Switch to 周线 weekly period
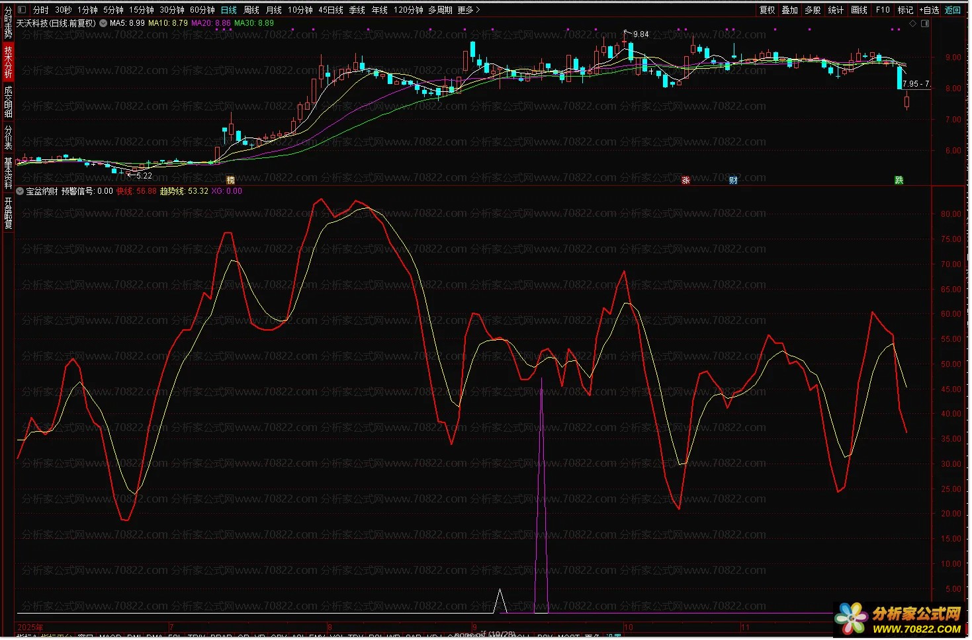972x640 pixels. [251, 10]
